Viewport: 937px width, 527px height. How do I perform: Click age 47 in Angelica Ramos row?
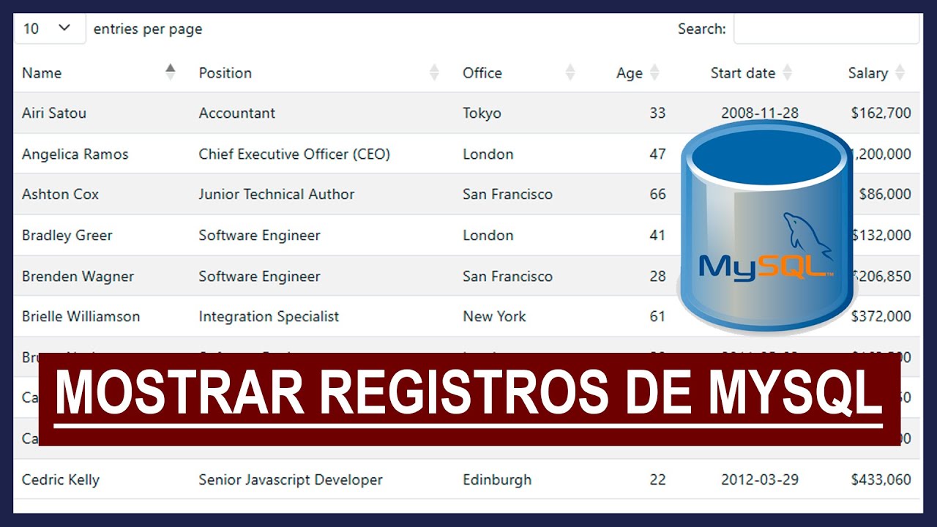click(x=657, y=154)
